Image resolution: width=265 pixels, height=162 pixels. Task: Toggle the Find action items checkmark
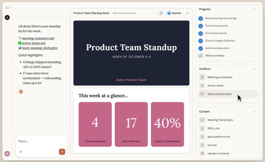tap(201, 33)
